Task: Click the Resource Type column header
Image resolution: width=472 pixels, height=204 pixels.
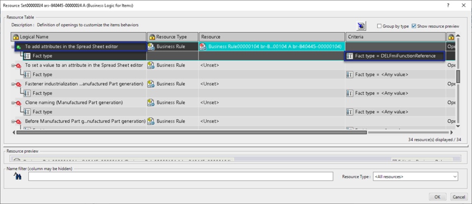Action: click(173, 37)
